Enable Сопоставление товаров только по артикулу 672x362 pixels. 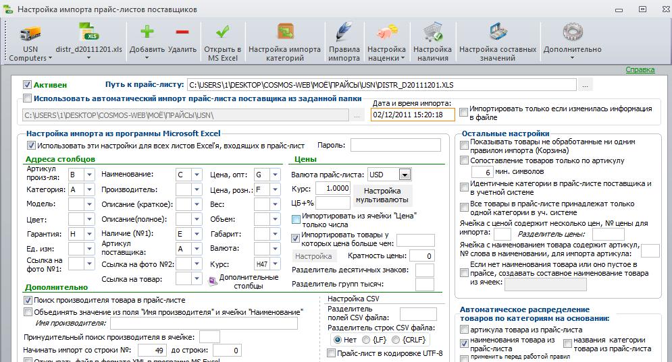tap(464, 160)
